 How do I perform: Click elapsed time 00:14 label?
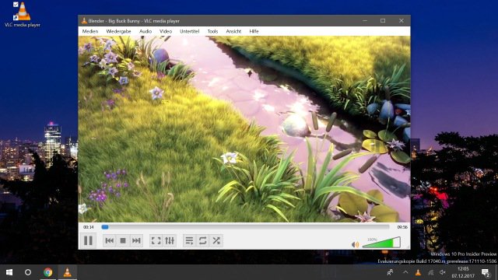pyautogui.click(x=88, y=227)
